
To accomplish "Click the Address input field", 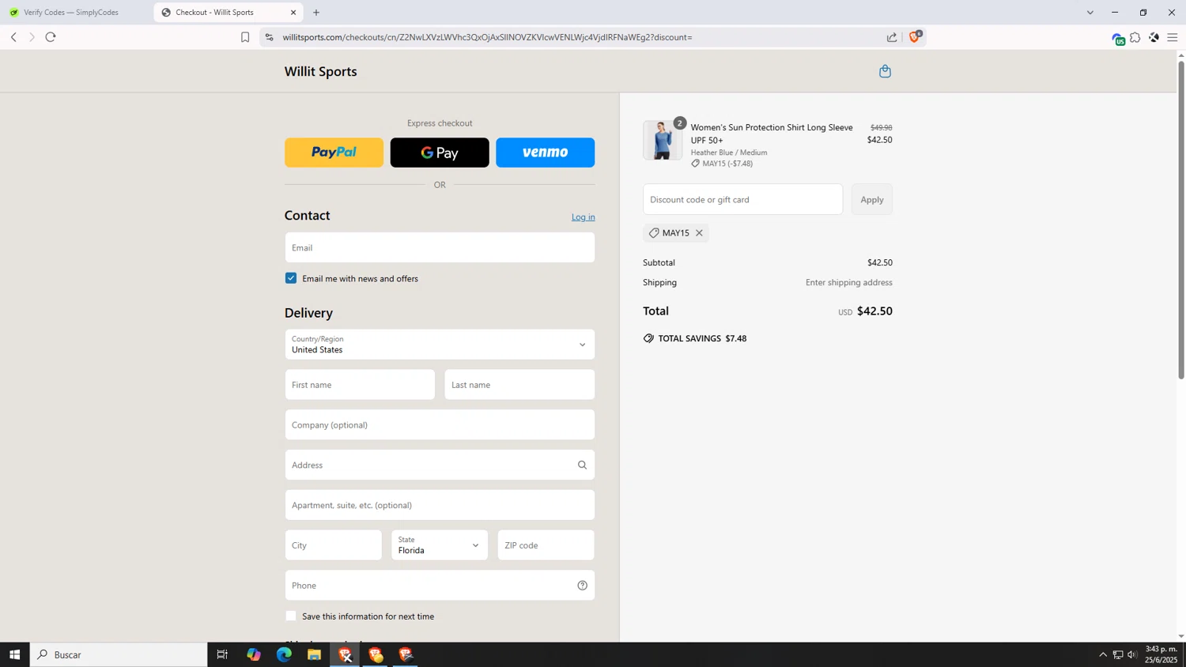I will pyautogui.click(x=440, y=465).
